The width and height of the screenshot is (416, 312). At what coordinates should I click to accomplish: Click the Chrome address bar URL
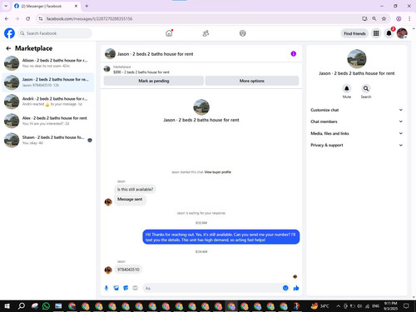tap(89, 18)
